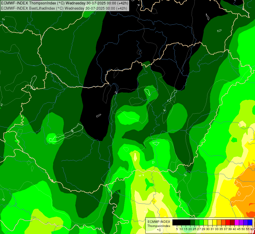Viewport: 255px width, 234px height.
Task: Select the blue legend swatch between 55 and 60
Action: (x=250, y=222)
